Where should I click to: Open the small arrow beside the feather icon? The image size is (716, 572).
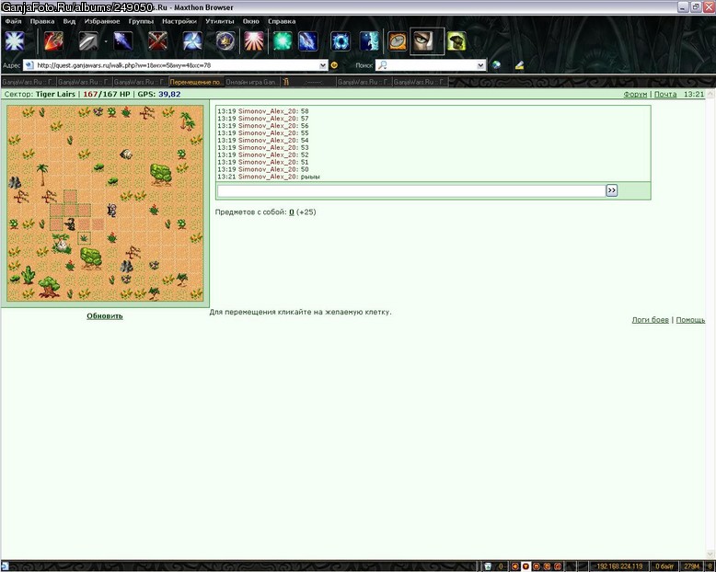pos(106,41)
